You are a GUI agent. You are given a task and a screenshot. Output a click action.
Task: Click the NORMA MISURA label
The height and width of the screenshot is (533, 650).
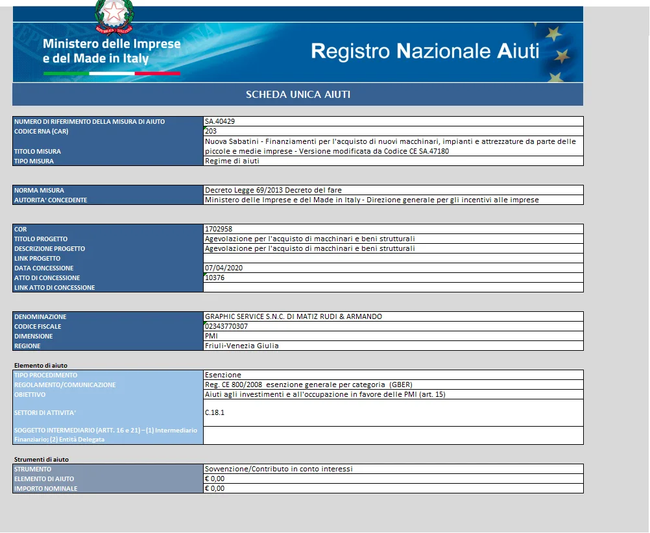pyautogui.click(x=39, y=191)
